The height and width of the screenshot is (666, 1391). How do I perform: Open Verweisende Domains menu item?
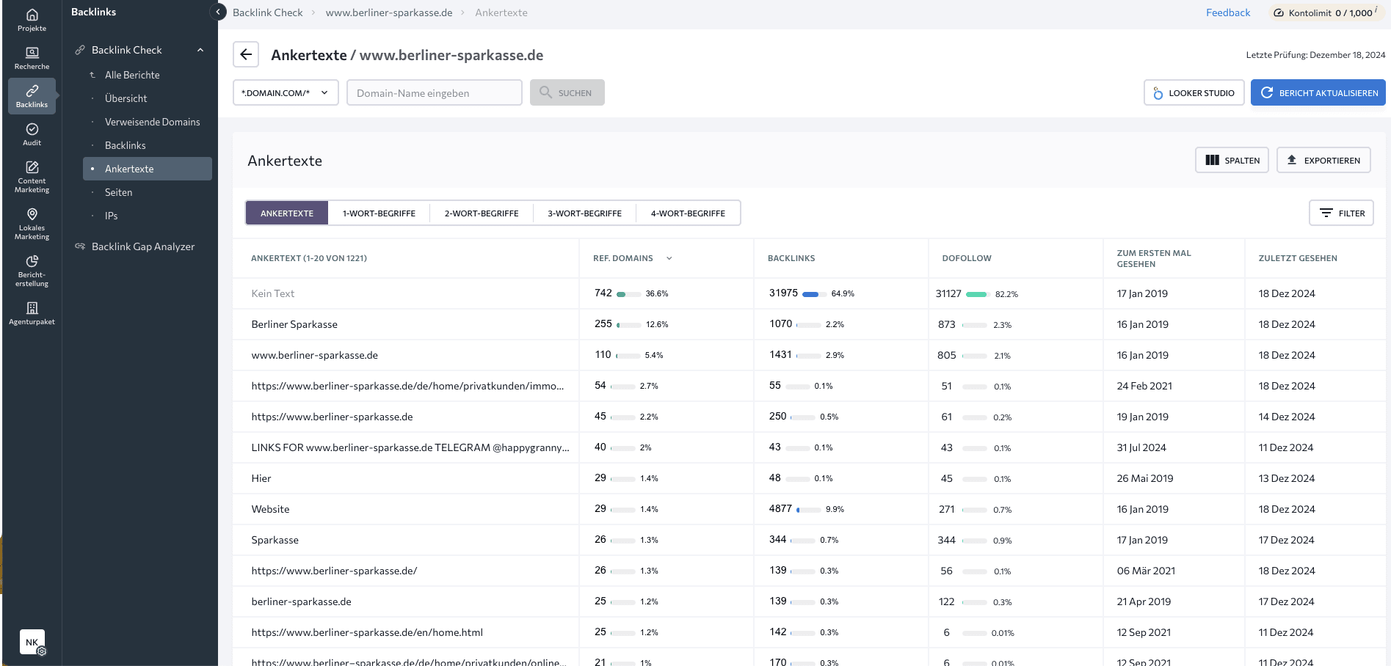(152, 122)
